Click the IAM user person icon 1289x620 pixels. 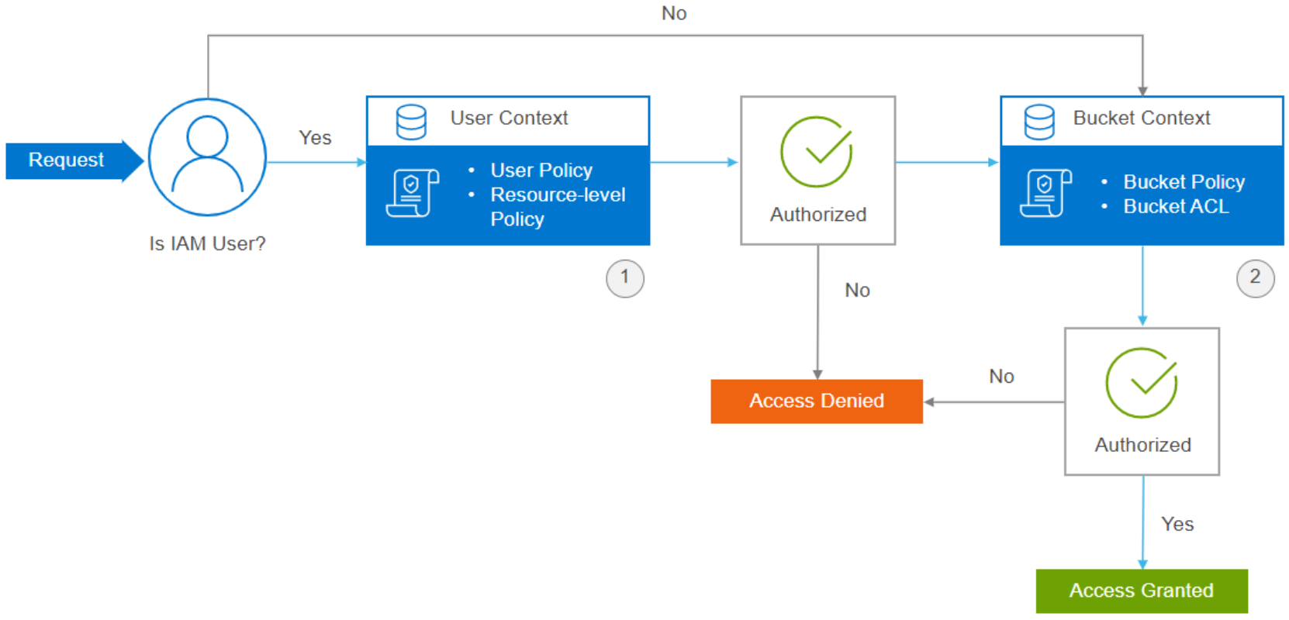(207, 157)
